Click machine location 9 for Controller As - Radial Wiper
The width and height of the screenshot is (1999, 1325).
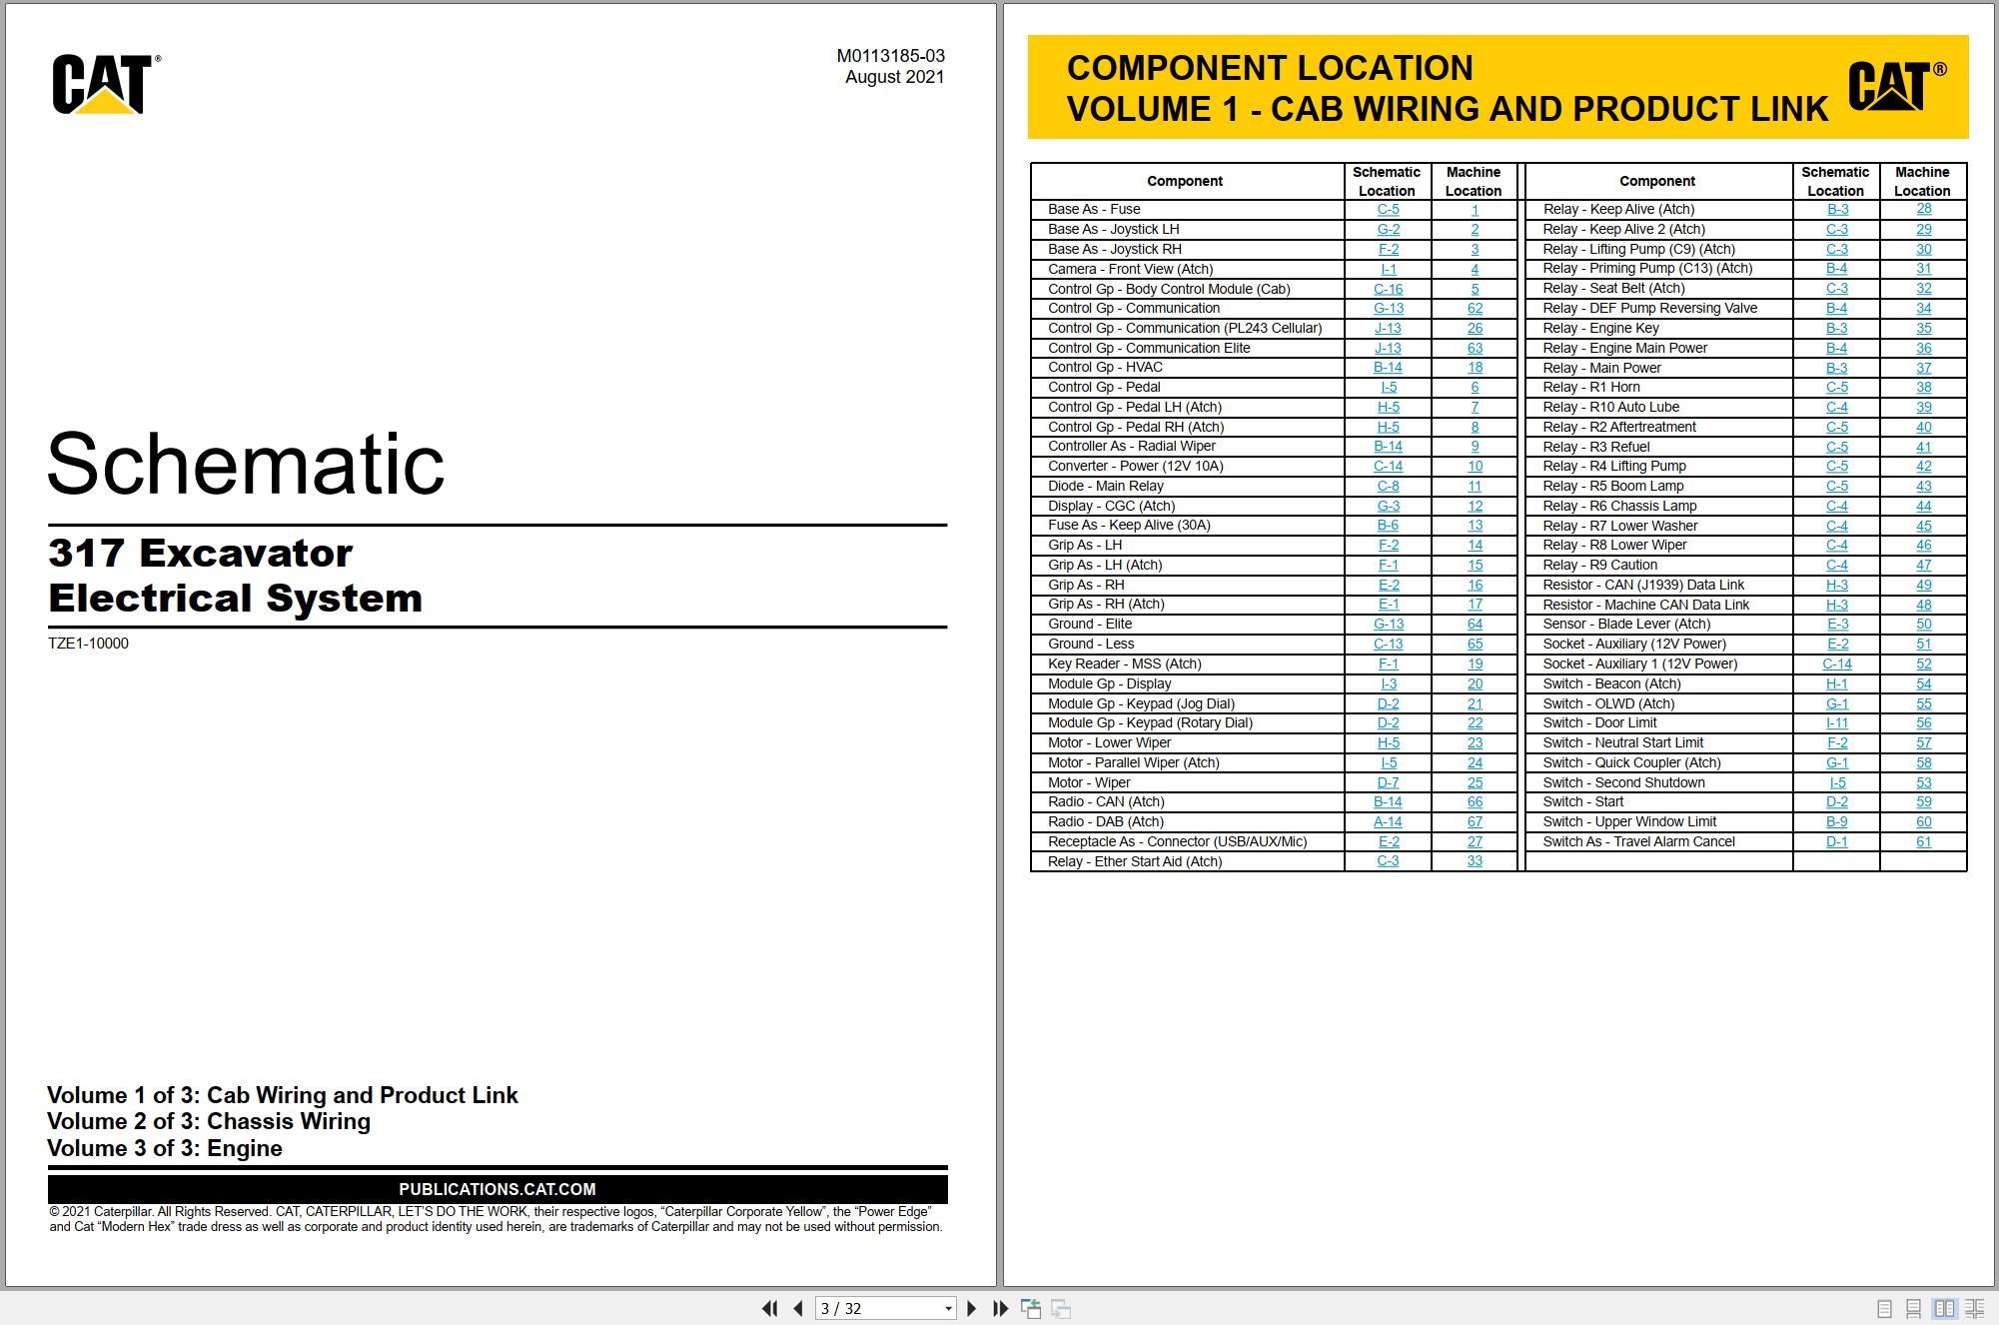pyautogui.click(x=1475, y=447)
